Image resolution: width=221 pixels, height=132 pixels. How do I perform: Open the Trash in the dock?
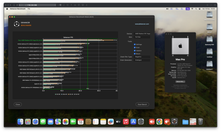[x=201, y=122]
